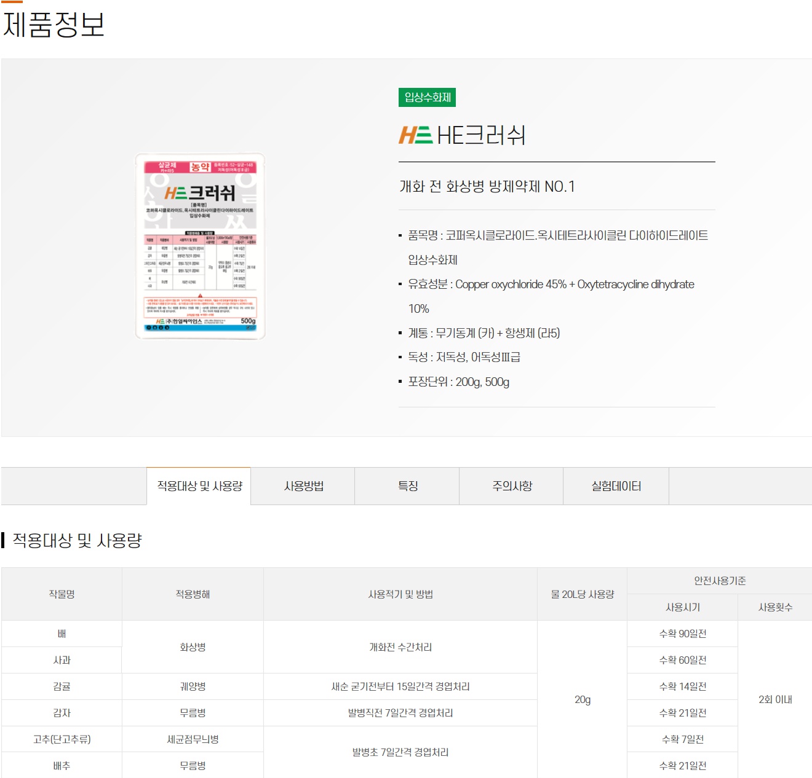Click the 품목명 description line

558,248
